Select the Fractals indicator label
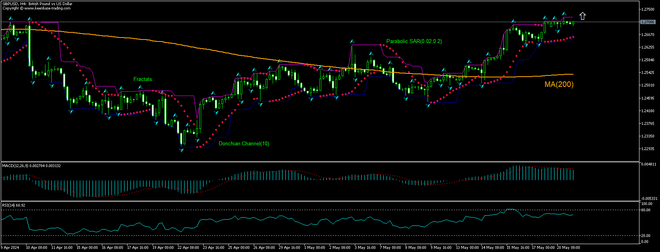Screen dimensions: 660x252 (143, 79)
